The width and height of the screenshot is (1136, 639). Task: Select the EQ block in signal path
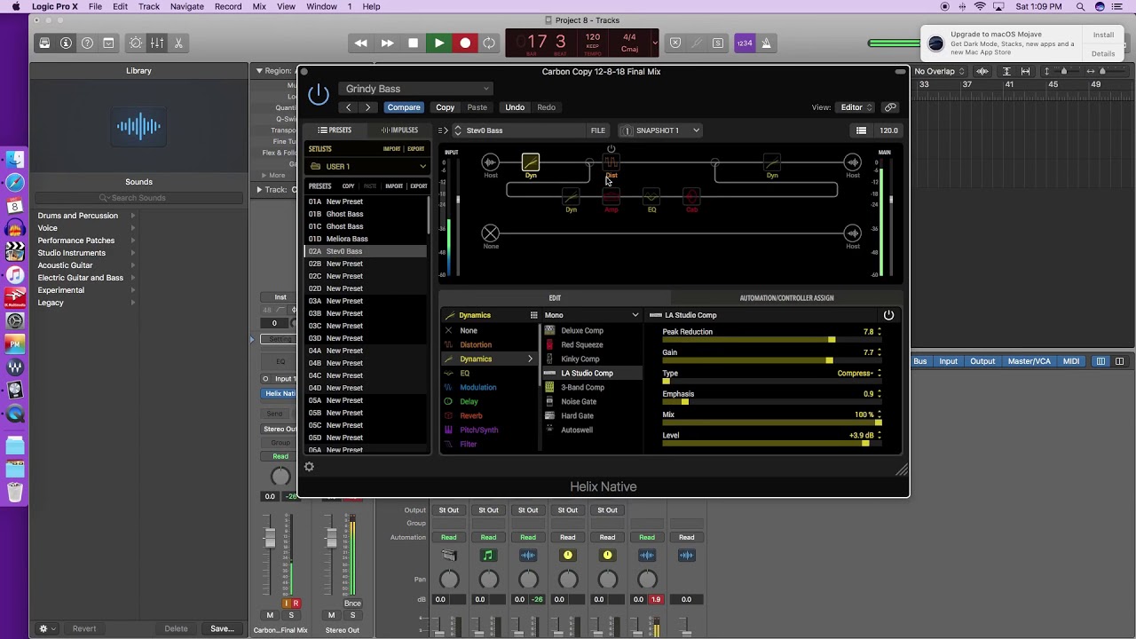point(651,197)
